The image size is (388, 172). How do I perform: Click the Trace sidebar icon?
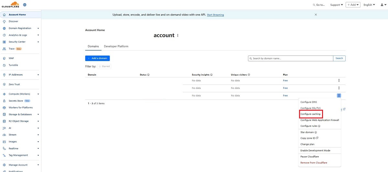click(x=4, y=49)
